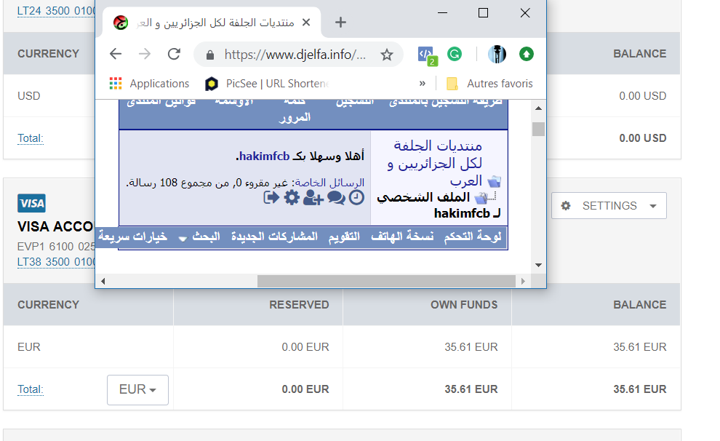Click the browser Back arrow
Image resolution: width=720 pixels, height=441 pixels.
[x=116, y=54]
